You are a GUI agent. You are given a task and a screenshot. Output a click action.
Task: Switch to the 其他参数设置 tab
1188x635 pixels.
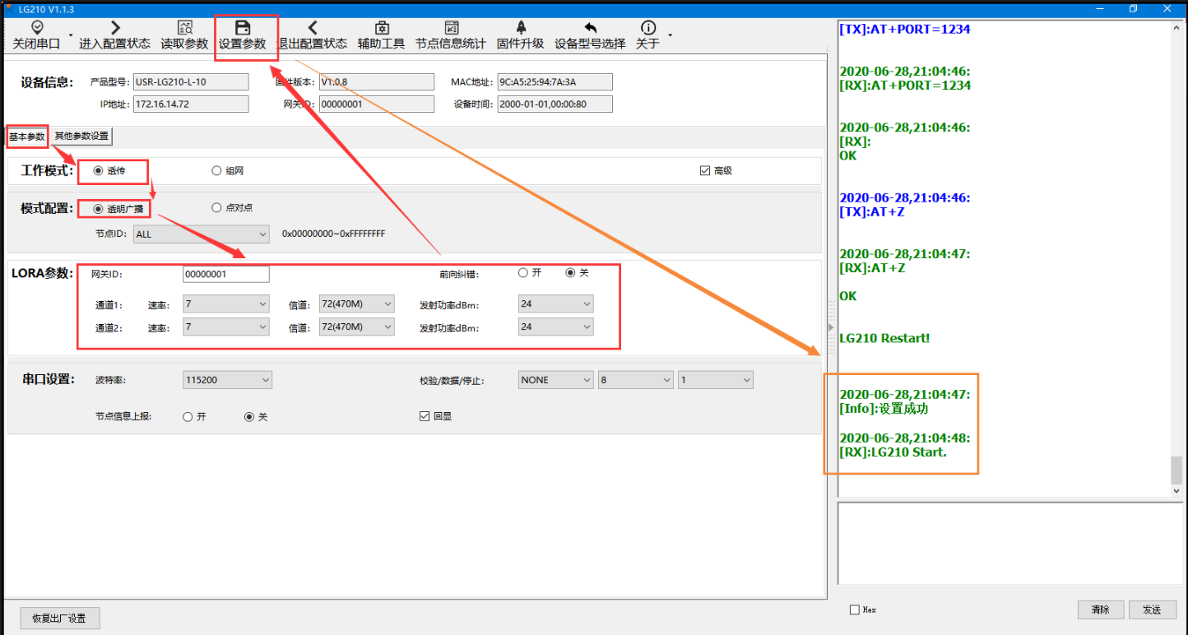pos(81,136)
